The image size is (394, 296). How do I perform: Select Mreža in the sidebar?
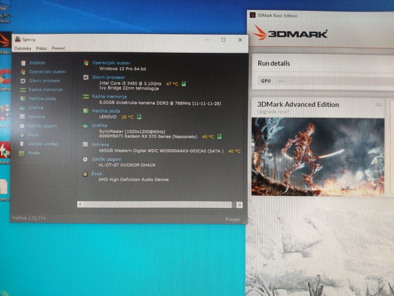click(33, 153)
